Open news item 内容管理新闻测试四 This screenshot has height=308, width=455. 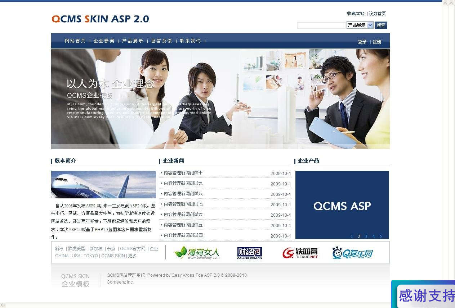(183, 235)
